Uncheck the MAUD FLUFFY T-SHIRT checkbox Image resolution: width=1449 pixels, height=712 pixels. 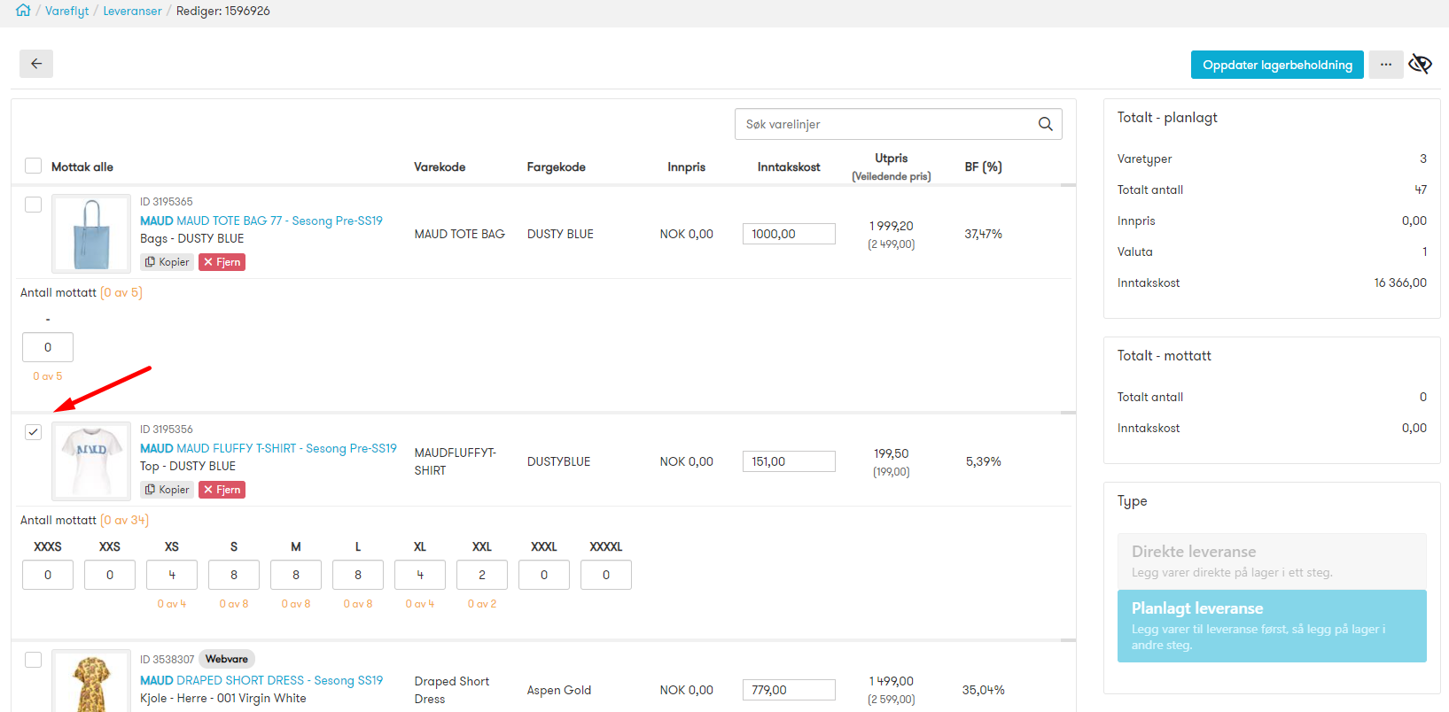click(34, 432)
